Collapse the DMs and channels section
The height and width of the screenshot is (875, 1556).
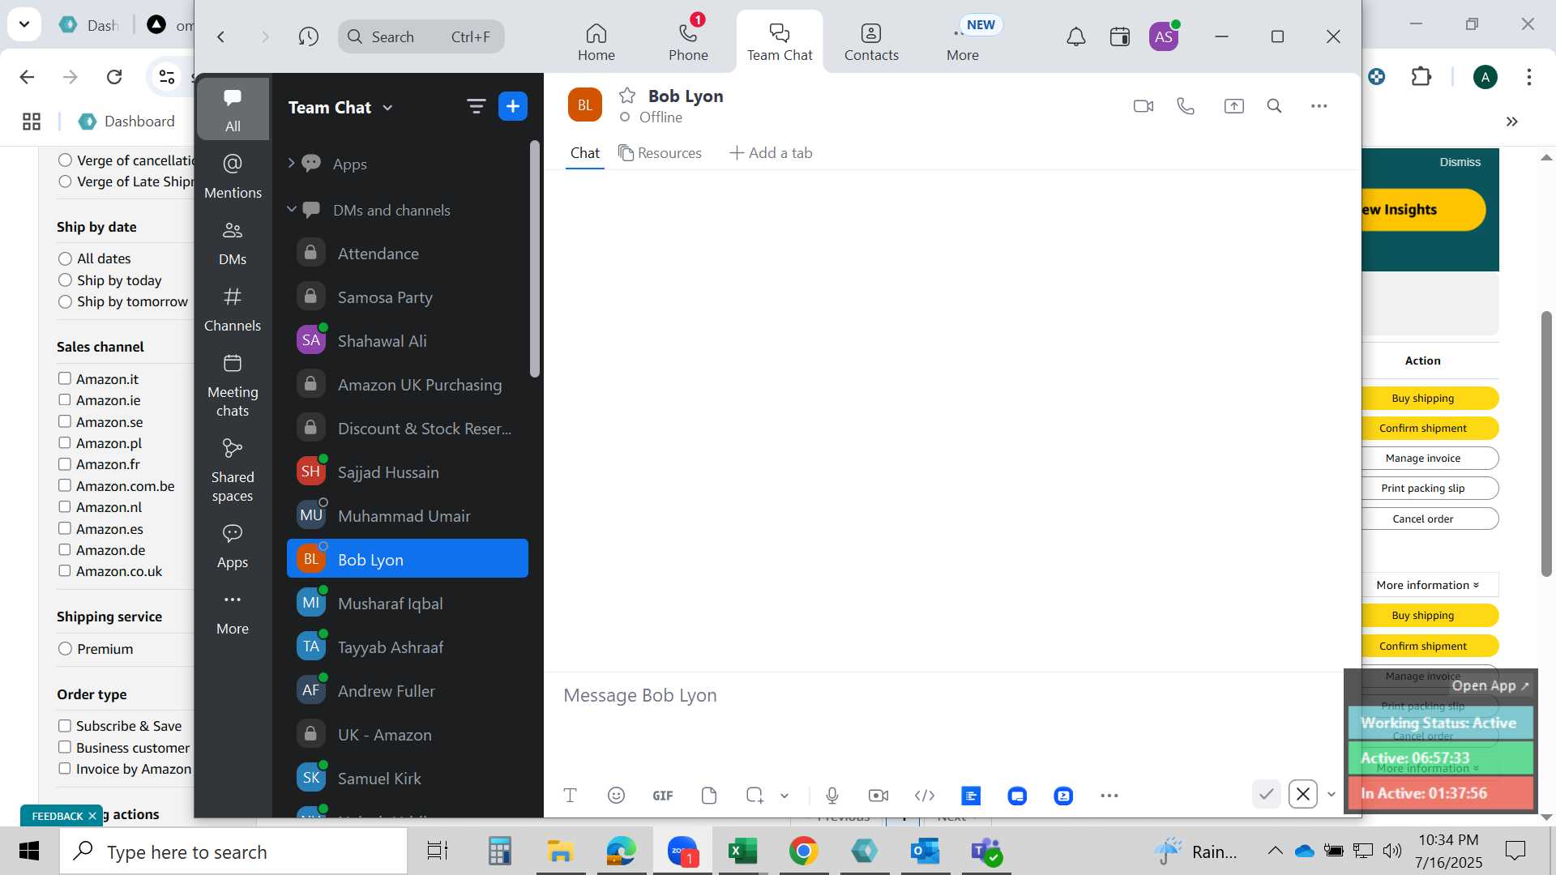291,210
